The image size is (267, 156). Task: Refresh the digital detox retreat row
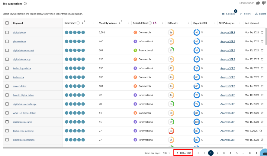point(262,50)
